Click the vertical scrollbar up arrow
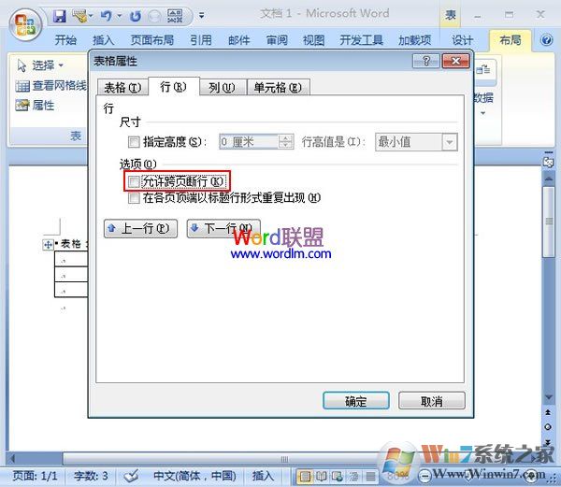 tap(549, 179)
